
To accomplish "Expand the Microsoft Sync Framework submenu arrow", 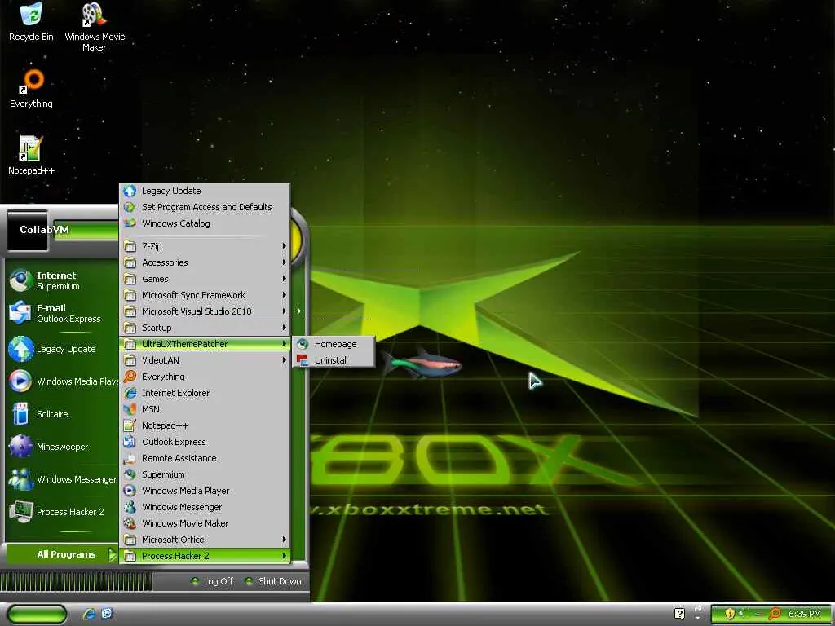I will click(x=285, y=295).
